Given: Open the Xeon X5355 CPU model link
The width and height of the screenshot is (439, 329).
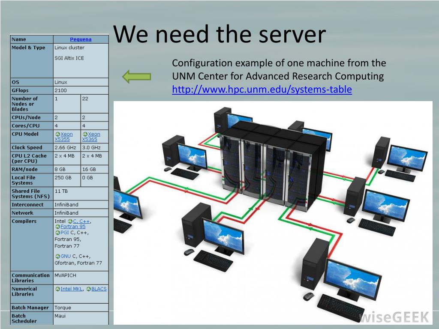Looking at the screenshot, I should tap(64, 137).
